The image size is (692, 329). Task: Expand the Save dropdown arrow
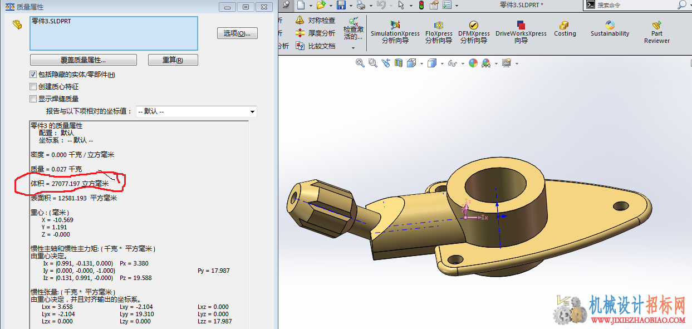pos(350,6)
